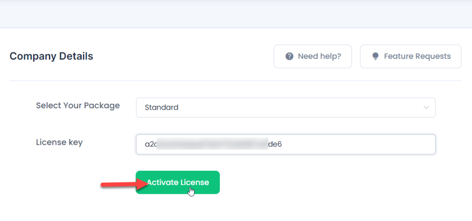This screenshot has width=472, height=221.
Task: Click the 'a2c' start of license key
Action: click(x=151, y=144)
